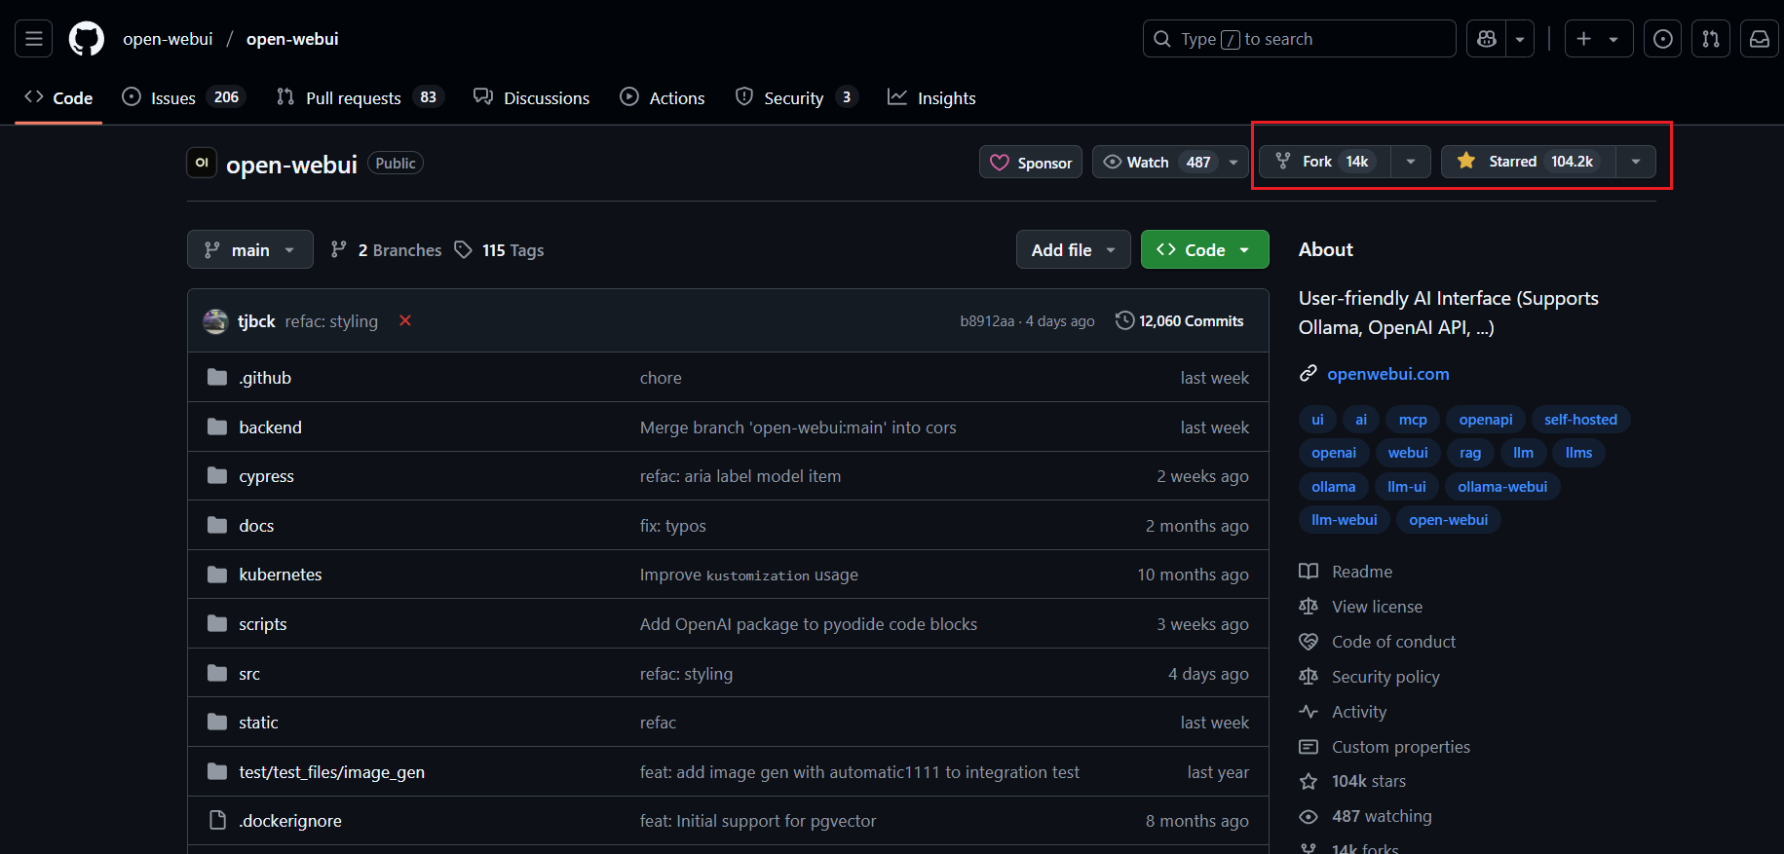Screen dimensions: 1784x854
Task: Open the star lists dropdown arrow
Action: click(x=1636, y=162)
